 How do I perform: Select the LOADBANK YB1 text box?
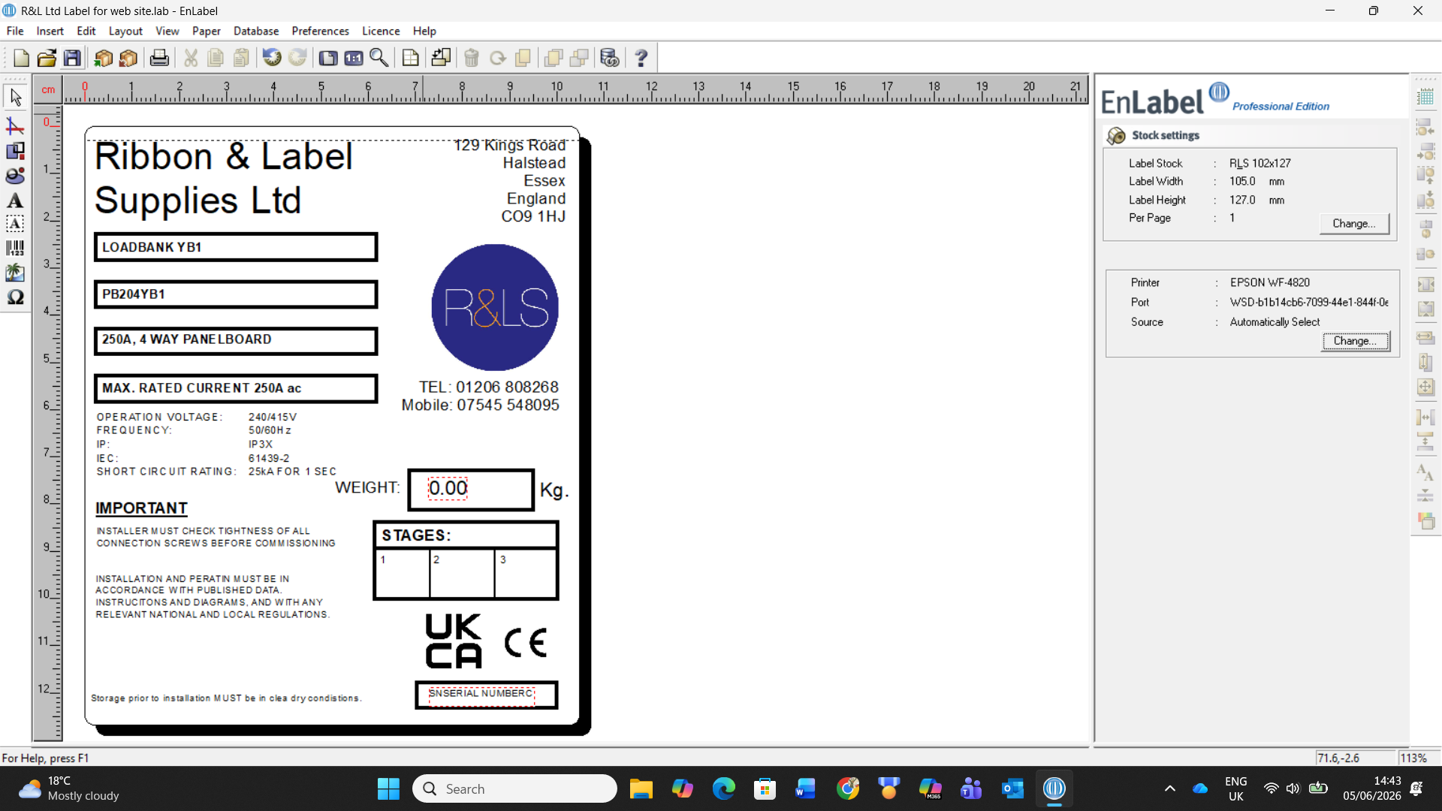(x=236, y=247)
